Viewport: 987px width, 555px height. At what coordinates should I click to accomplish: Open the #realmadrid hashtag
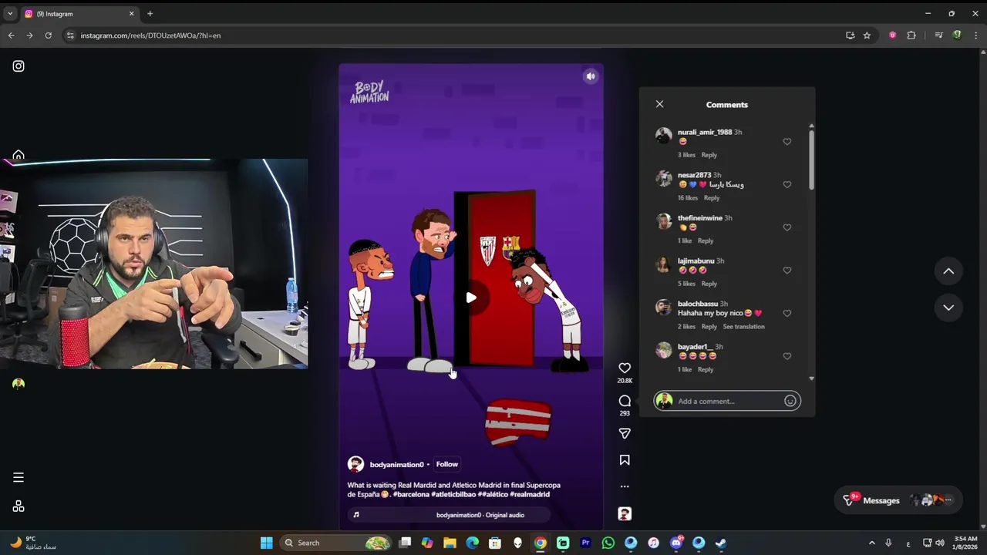pyautogui.click(x=530, y=494)
